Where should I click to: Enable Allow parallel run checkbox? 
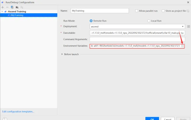[x=137, y=11]
